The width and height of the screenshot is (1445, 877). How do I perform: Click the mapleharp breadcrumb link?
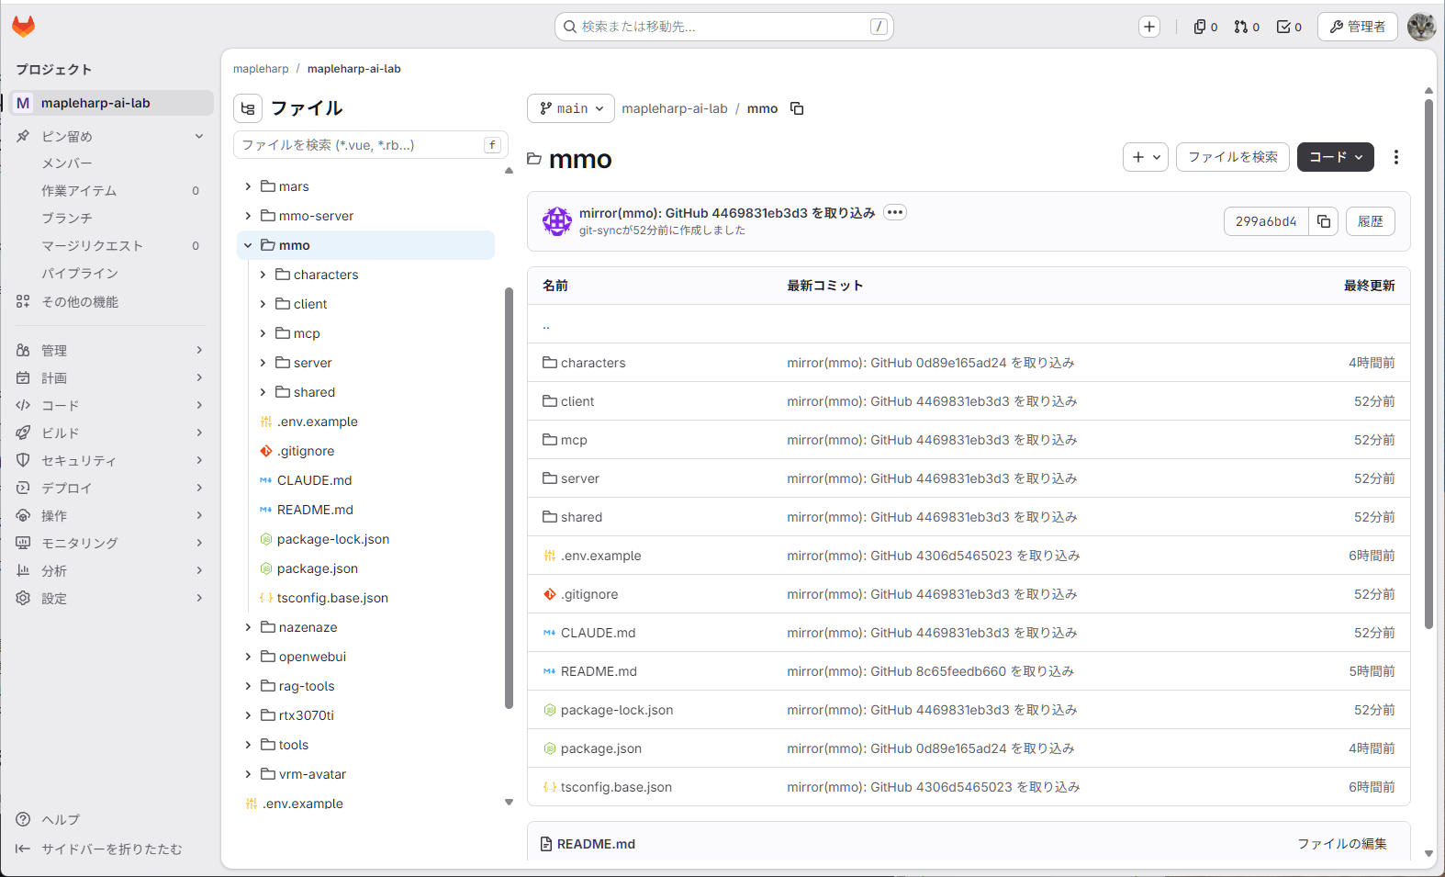point(261,69)
